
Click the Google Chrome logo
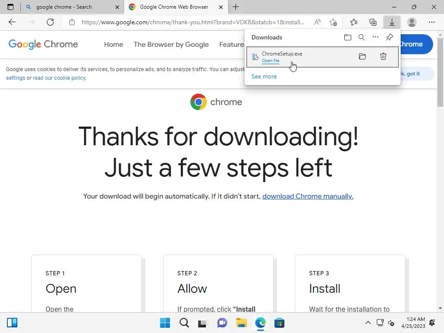[x=43, y=44]
